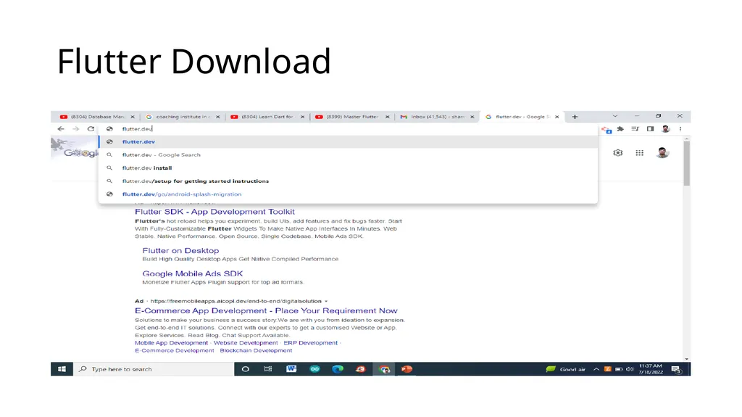Open Chrome profile avatar in toolbar

pos(665,129)
